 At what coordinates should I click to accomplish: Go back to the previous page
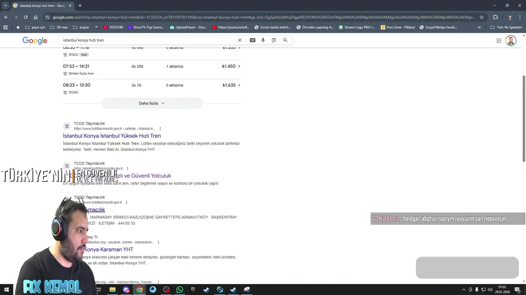click(6, 17)
